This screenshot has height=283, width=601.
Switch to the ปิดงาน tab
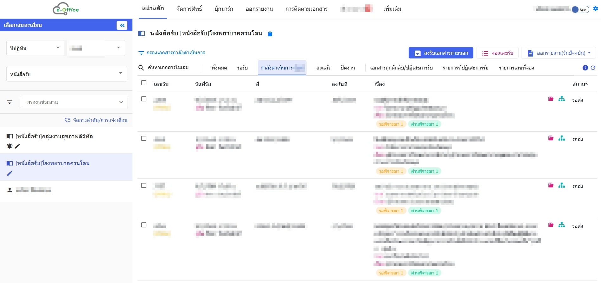pos(348,68)
